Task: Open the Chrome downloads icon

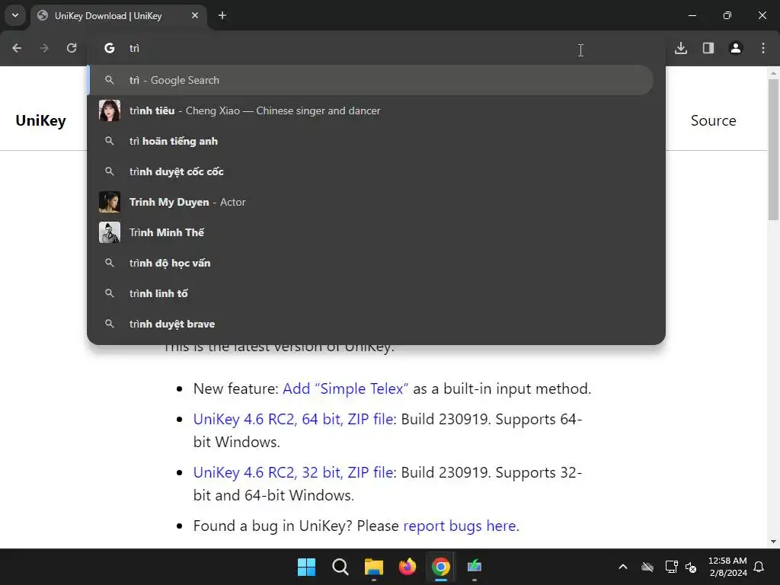Action: point(681,48)
